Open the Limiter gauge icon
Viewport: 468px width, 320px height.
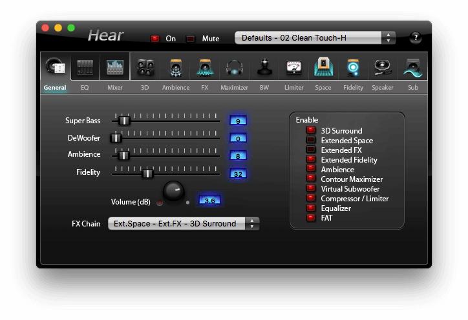click(294, 68)
